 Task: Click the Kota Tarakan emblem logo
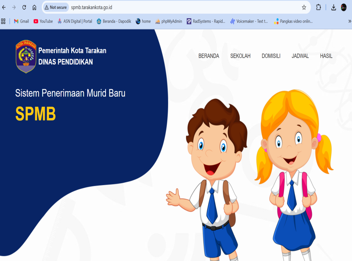[x=26, y=56]
